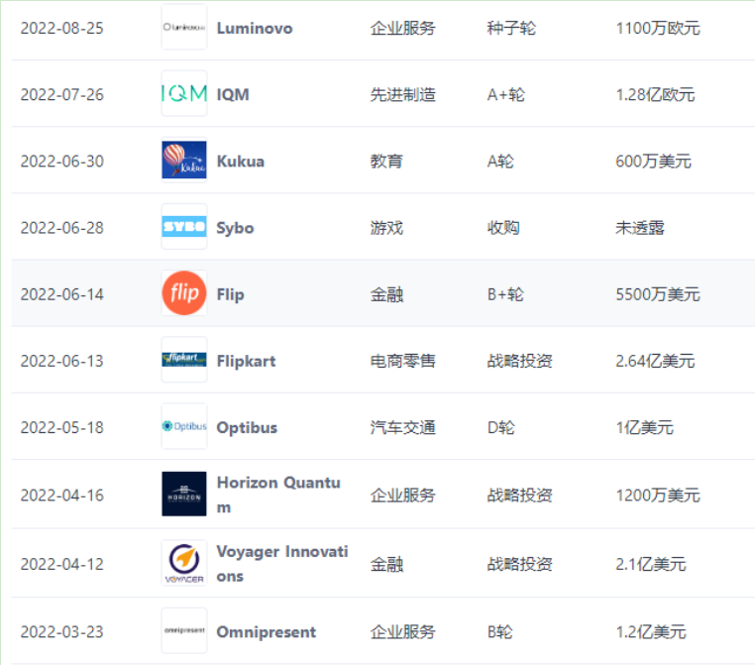Click the amount 1100万欧元
755x665 pixels.
pos(658,28)
